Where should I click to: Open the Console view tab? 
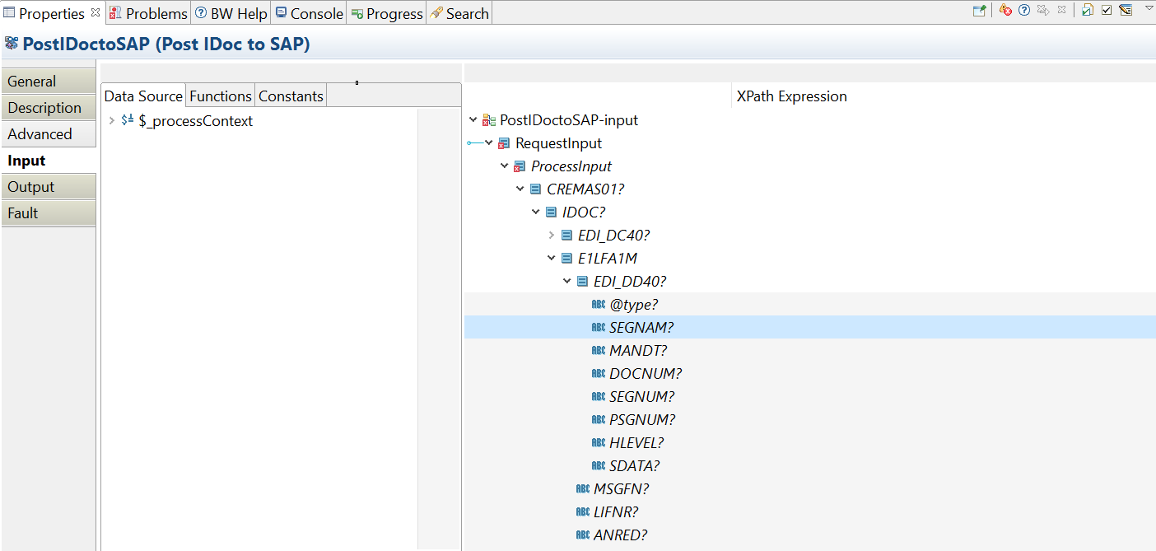coord(310,14)
